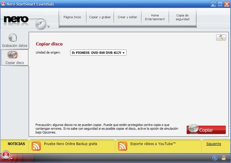This screenshot has height=163, width=231.
Task: Select the Copiar disco sidebar icon
Action: tap(13, 55)
